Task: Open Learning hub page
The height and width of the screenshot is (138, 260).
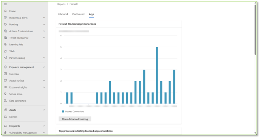Action: (16, 45)
